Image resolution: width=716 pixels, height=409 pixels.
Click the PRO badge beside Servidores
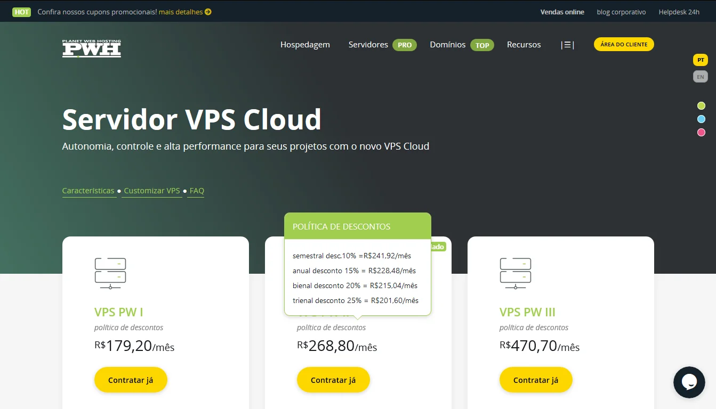[x=405, y=45]
